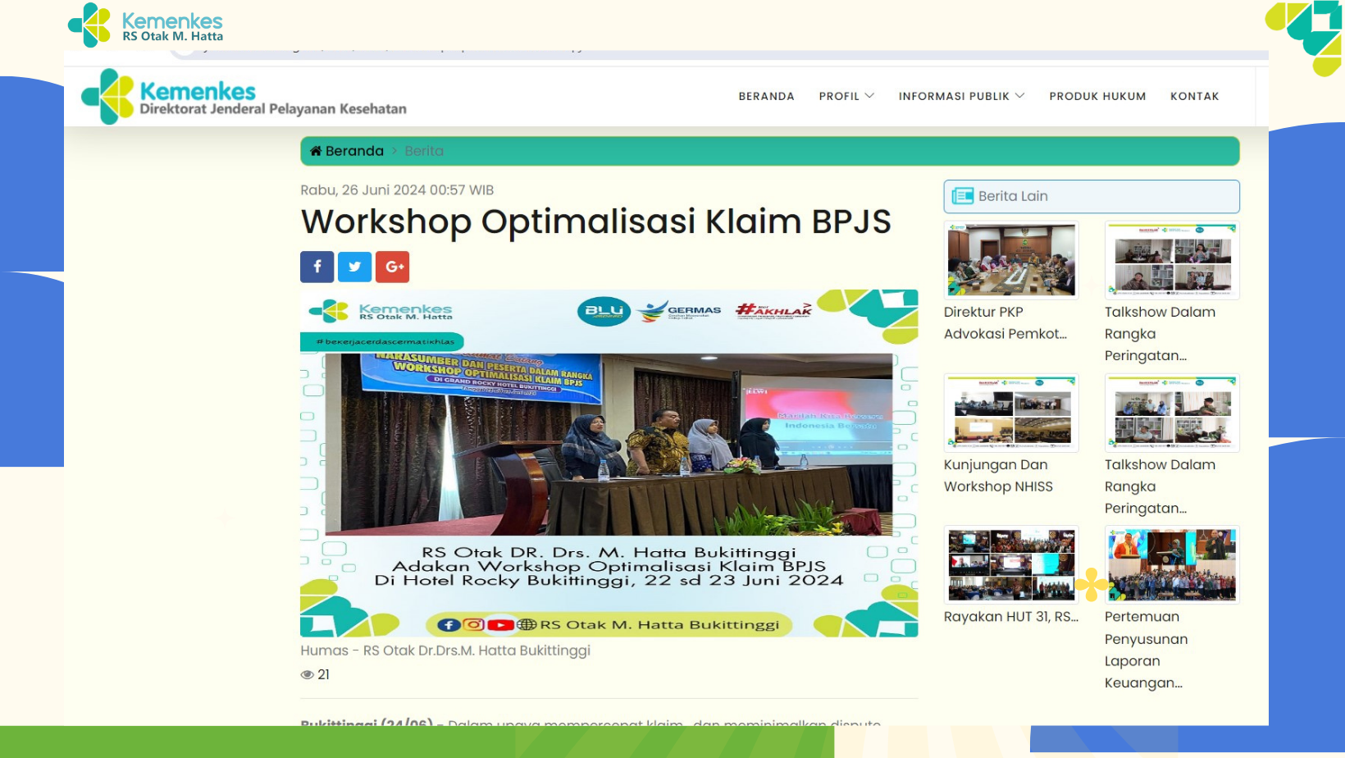Viewport: 1345px width, 758px height.
Task: Go to Beranda via breadcrumb link
Action: tap(354, 151)
